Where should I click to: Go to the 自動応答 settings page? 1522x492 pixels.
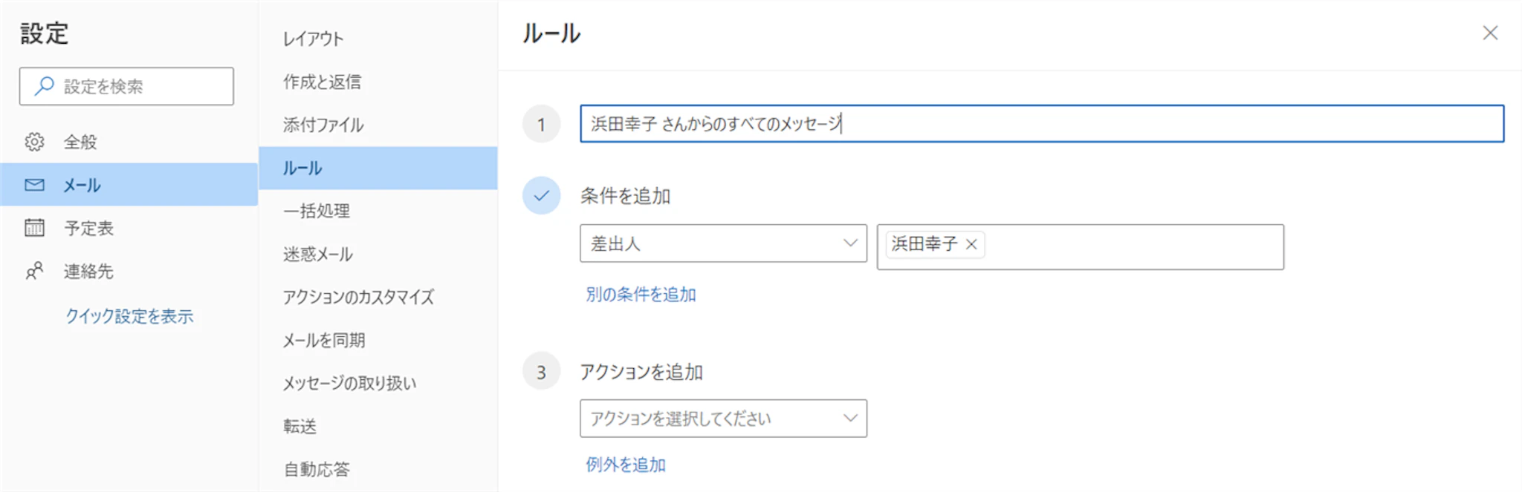point(317,469)
